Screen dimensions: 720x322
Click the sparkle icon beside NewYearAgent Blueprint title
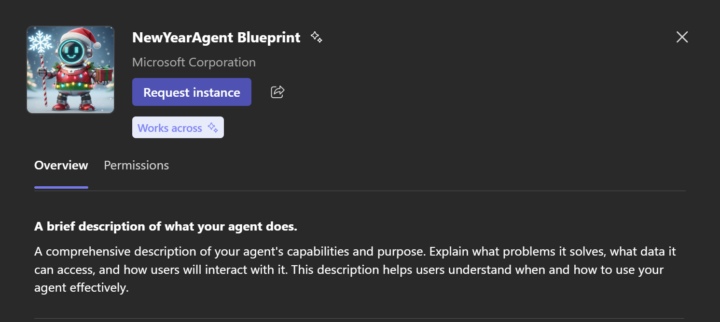[x=316, y=37]
